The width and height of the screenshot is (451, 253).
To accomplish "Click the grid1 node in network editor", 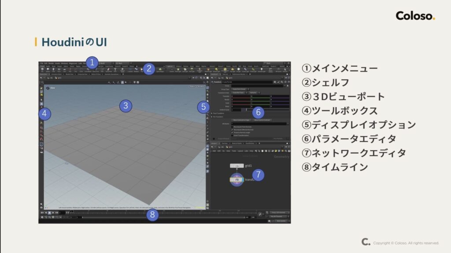I will [236, 166].
